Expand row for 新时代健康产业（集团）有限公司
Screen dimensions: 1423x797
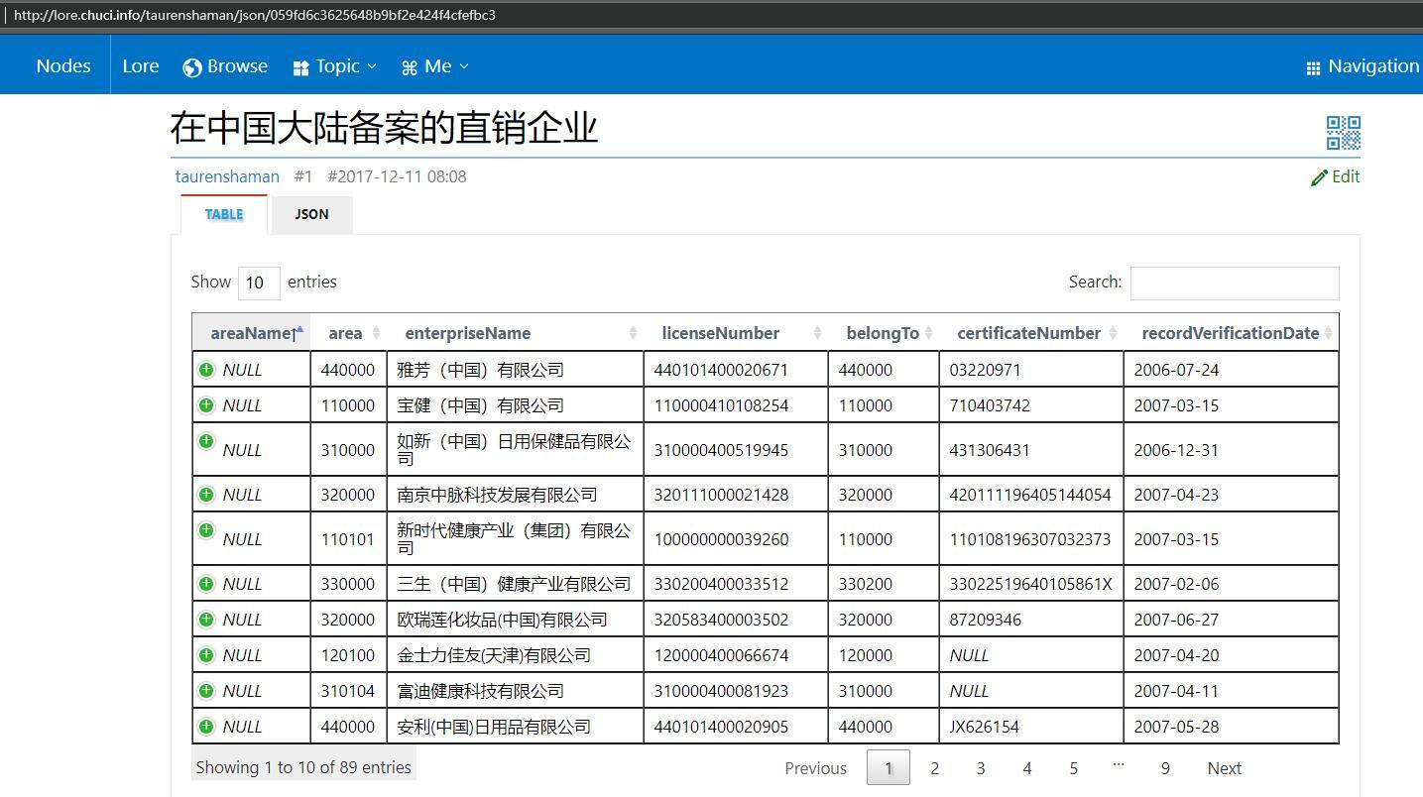[x=206, y=529]
